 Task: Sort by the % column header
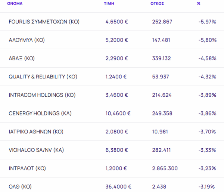199,4
